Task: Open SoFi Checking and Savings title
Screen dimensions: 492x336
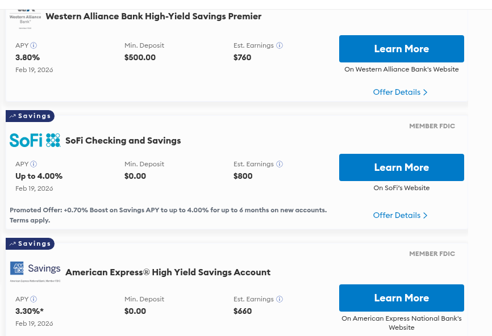Action: point(123,141)
